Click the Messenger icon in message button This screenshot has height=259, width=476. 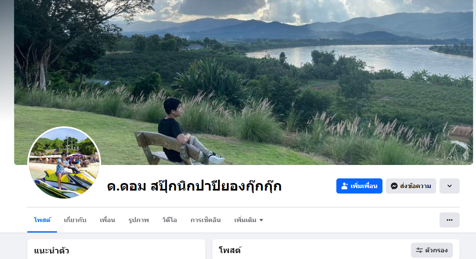coord(394,186)
